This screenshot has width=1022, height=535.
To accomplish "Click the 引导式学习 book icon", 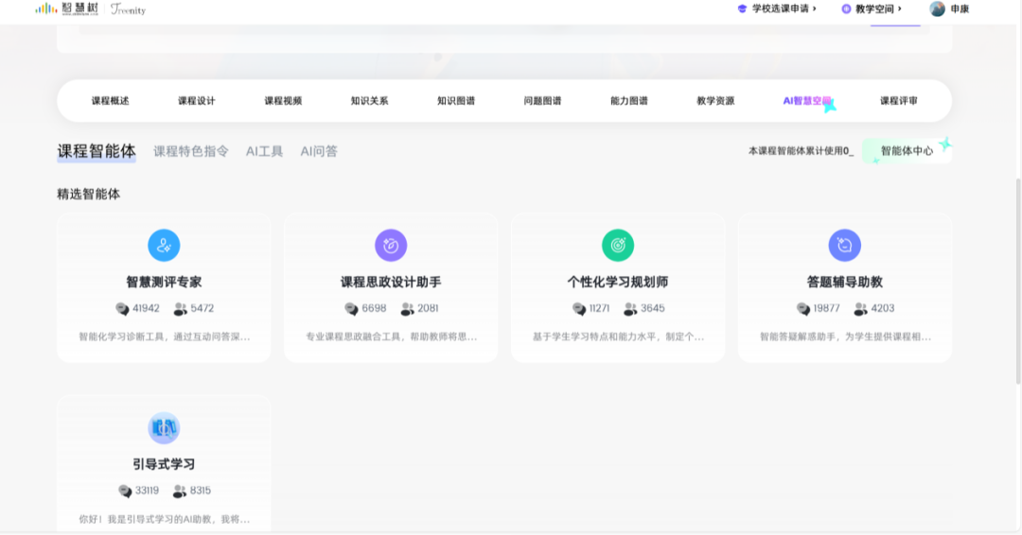I will pyautogui.click(x=164, y=428).
